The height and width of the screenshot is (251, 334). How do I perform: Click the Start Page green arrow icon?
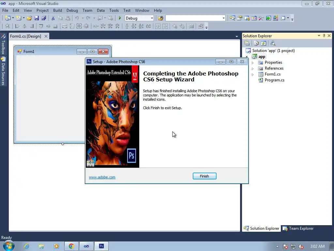[268, 18]
